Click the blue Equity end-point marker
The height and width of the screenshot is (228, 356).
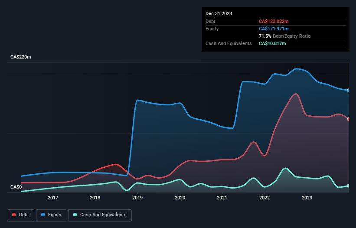(349, 90)
